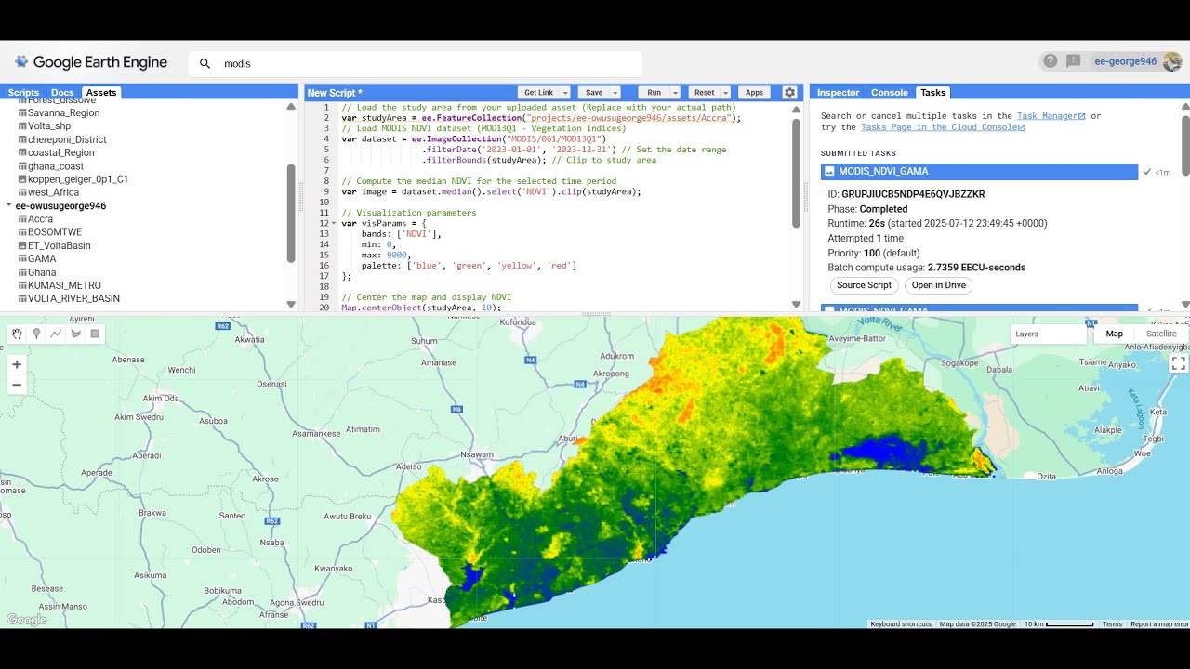Open the Save dropdown arrow

click(x=615, y=93)
